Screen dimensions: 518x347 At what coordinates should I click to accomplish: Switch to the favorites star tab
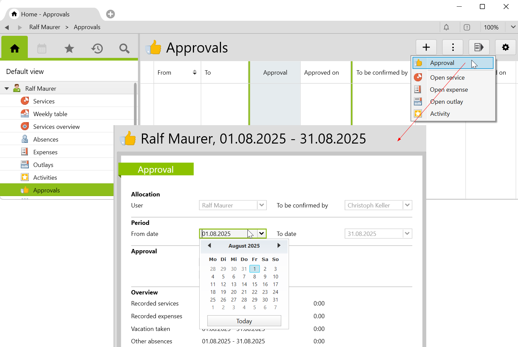coord(69,49)
